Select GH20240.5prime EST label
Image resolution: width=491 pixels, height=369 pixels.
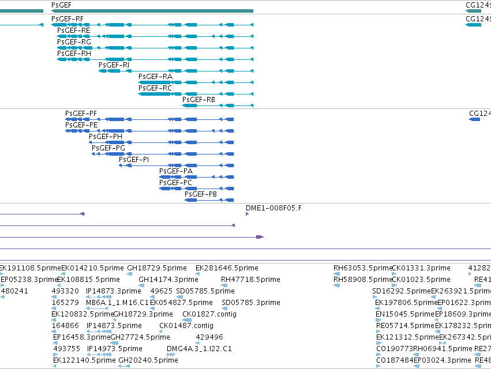point(148,361)
